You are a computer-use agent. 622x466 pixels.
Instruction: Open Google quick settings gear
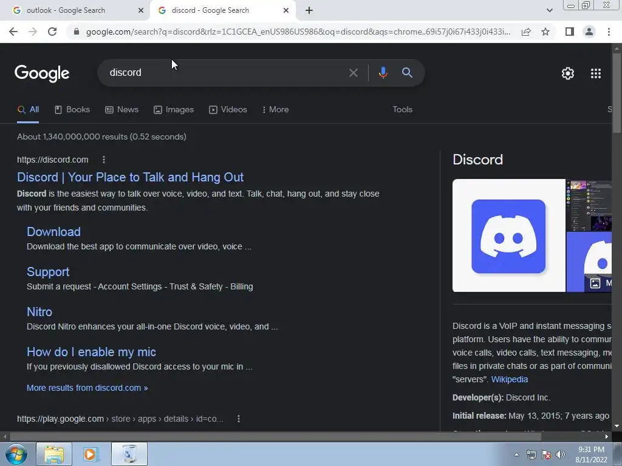pos(568,73)
